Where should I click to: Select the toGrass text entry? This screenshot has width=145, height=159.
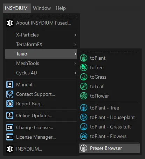tap(98, 77)
